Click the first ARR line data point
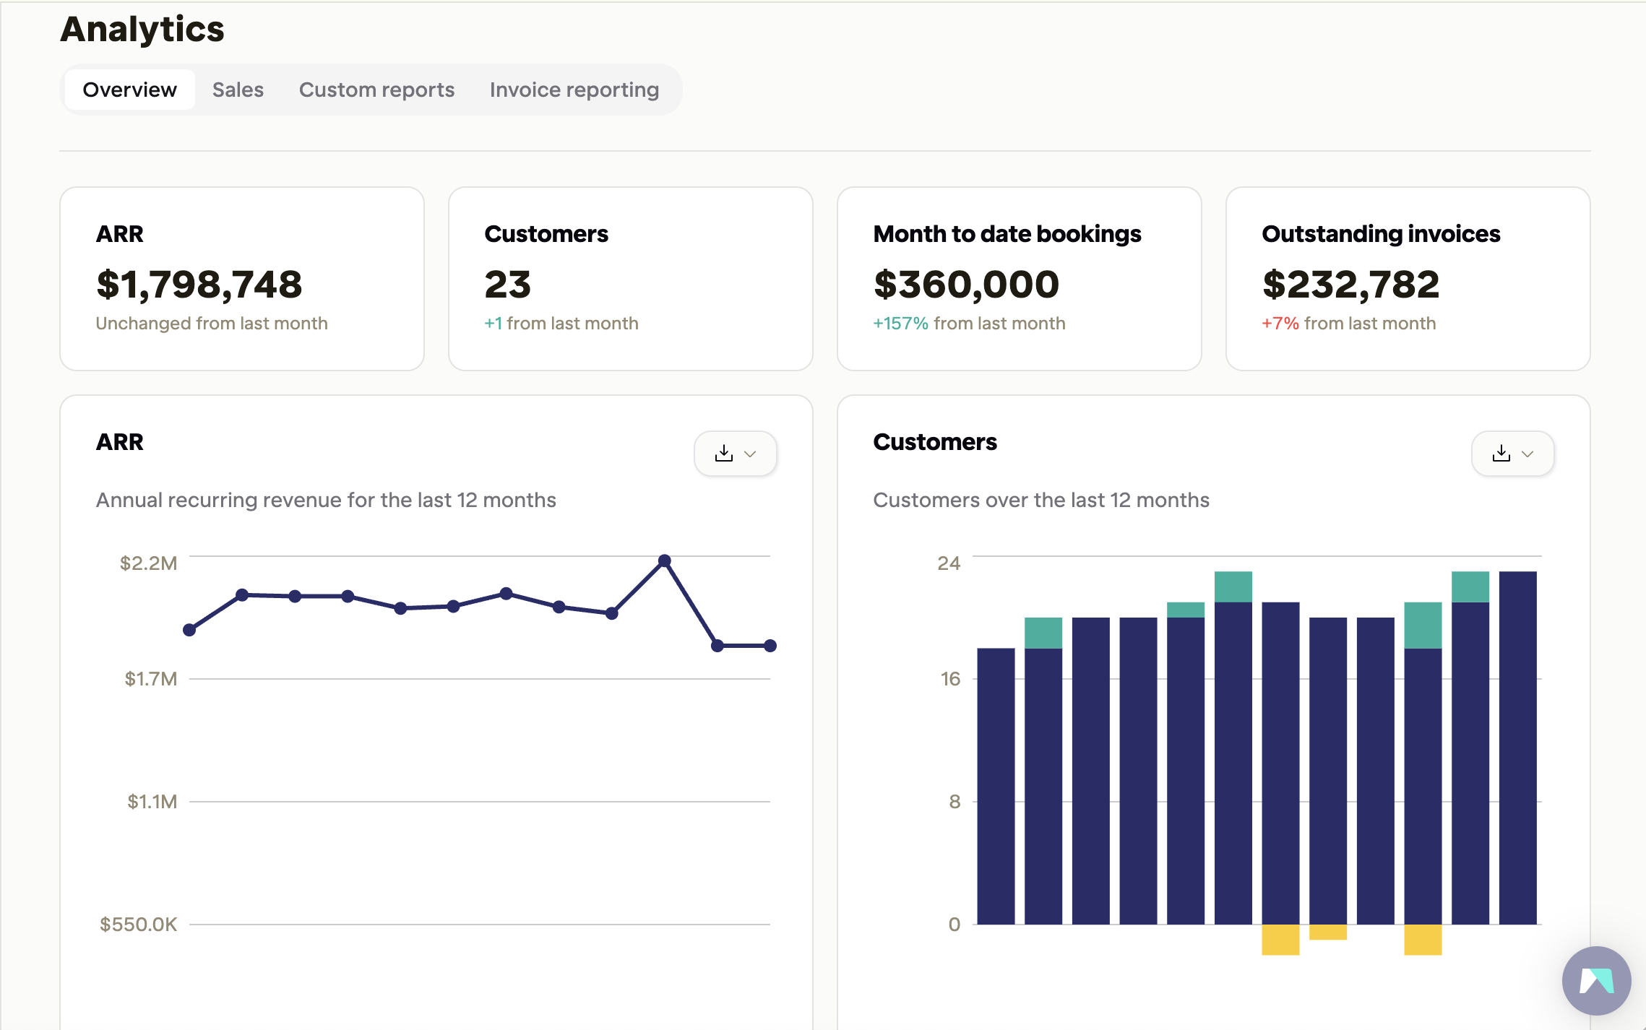1646x1030 pixels. pyautogui.click(x=189, y=630)
